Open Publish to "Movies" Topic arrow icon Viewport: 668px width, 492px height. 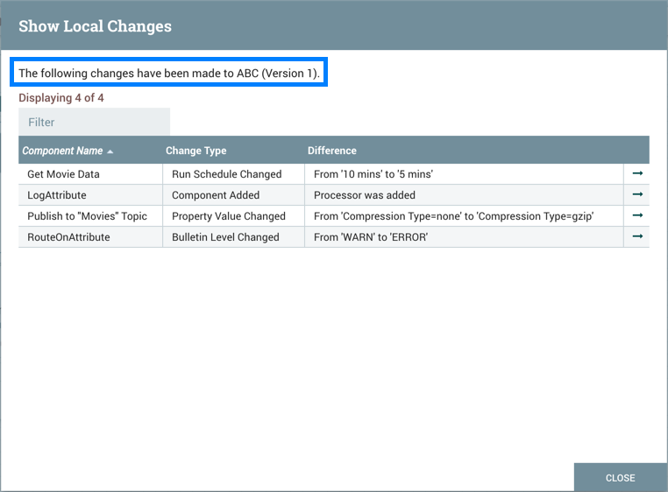(637, 215)
